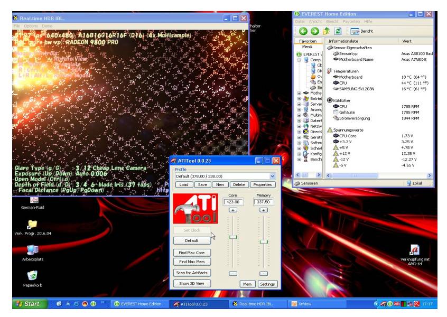Click the green Back arrow in EVEREST toolbar
Image resolution: width=447 pixels, height=317 pixels.
(x=303, y=31)
